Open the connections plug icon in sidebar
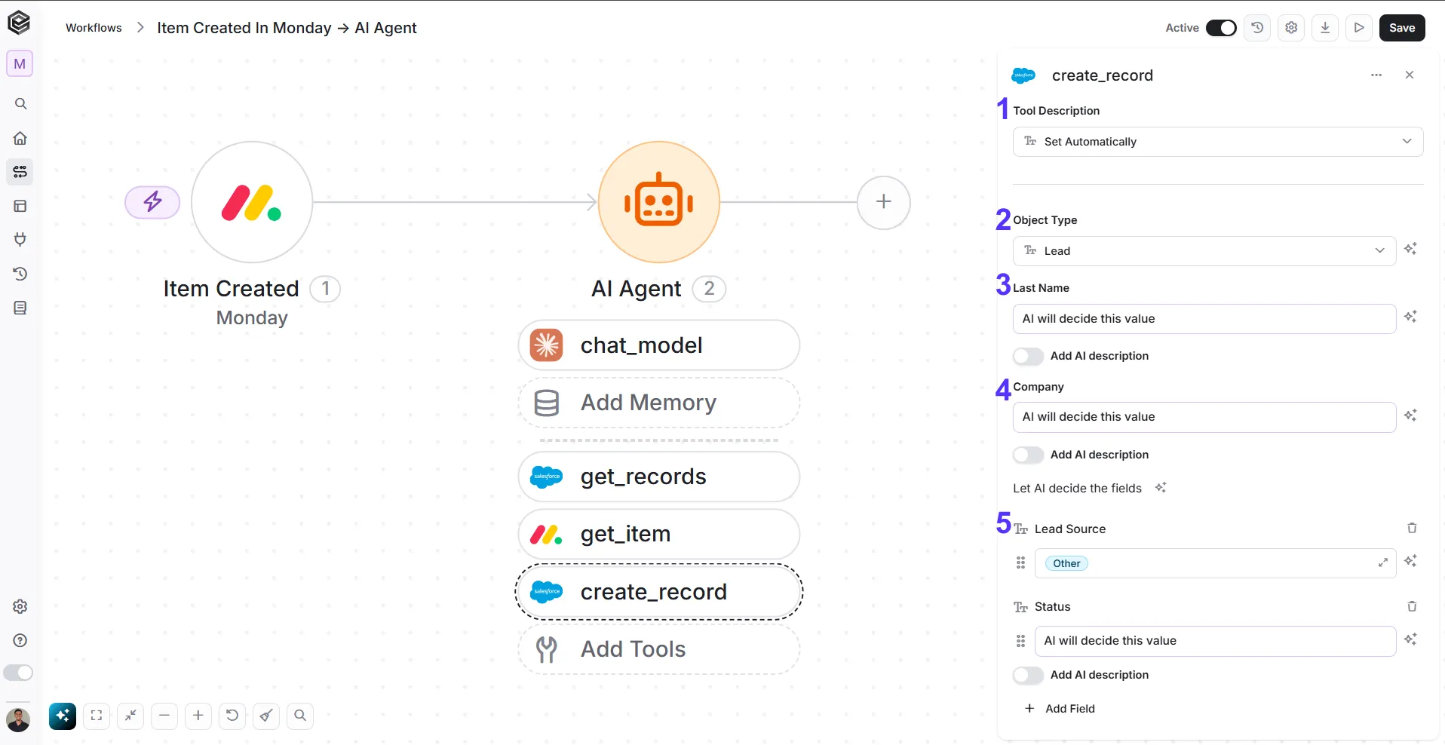This screenshot has height=745, width=1445. 20,240
